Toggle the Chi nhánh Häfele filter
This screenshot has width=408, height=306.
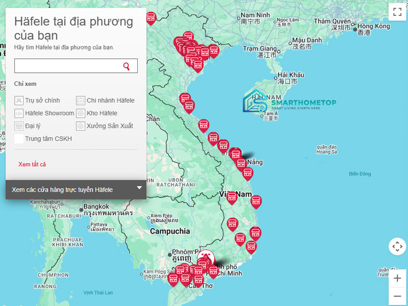(81, 100)
